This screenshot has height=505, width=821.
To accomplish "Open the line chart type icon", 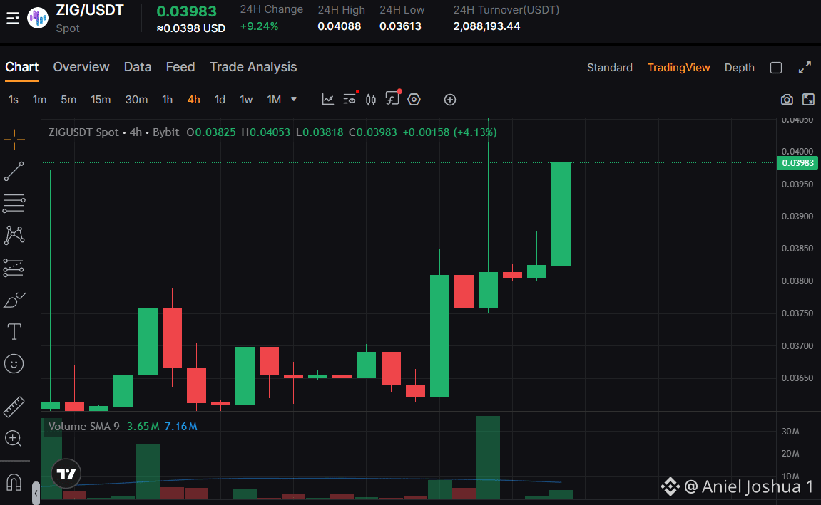I will coord(328,99).
